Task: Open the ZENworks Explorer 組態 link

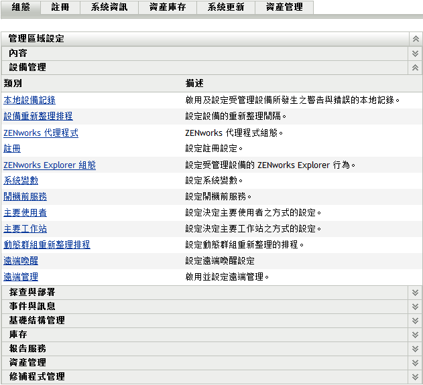Action: (50, 165)
